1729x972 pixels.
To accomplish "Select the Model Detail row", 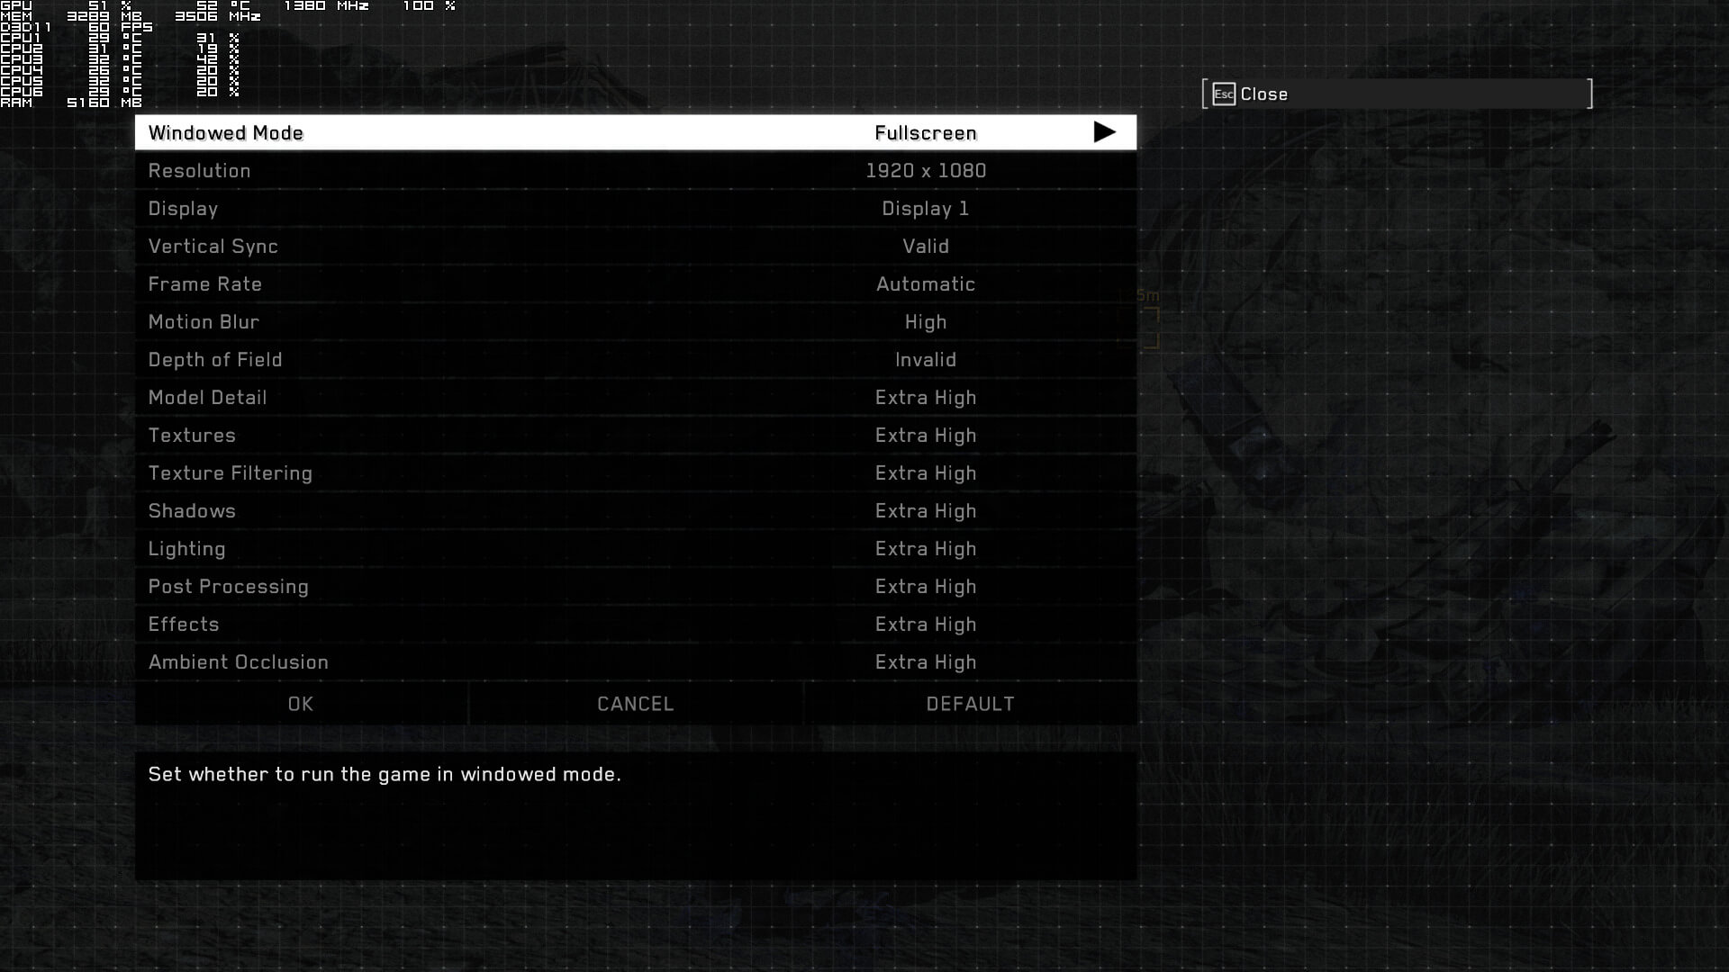I will [x=636, y=398].
